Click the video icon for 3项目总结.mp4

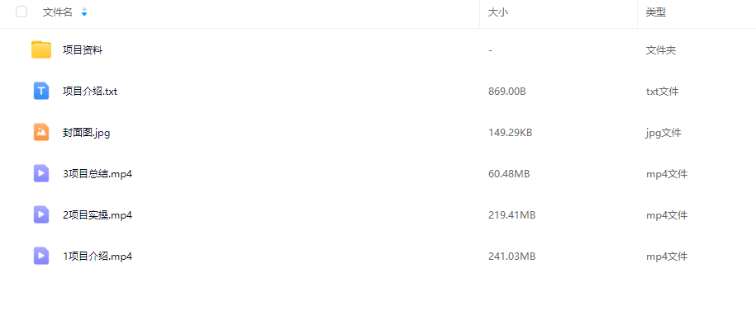click(x=41, y=173)
